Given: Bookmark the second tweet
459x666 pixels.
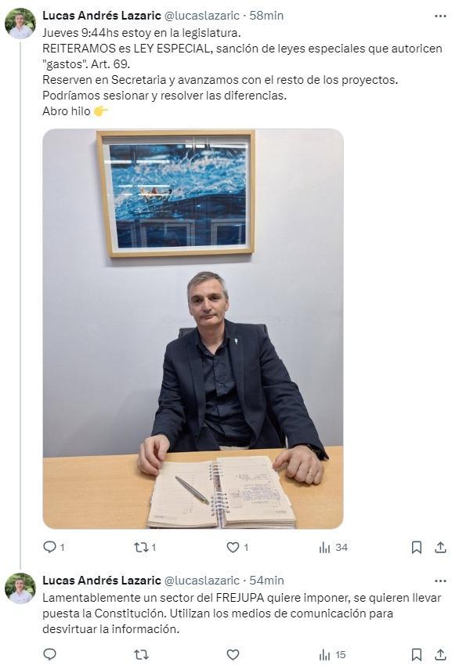Looking at the screenshot, I should 417,655.
